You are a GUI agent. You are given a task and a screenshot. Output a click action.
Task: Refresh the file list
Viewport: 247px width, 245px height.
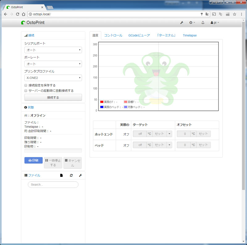click(x=71, y=175)
